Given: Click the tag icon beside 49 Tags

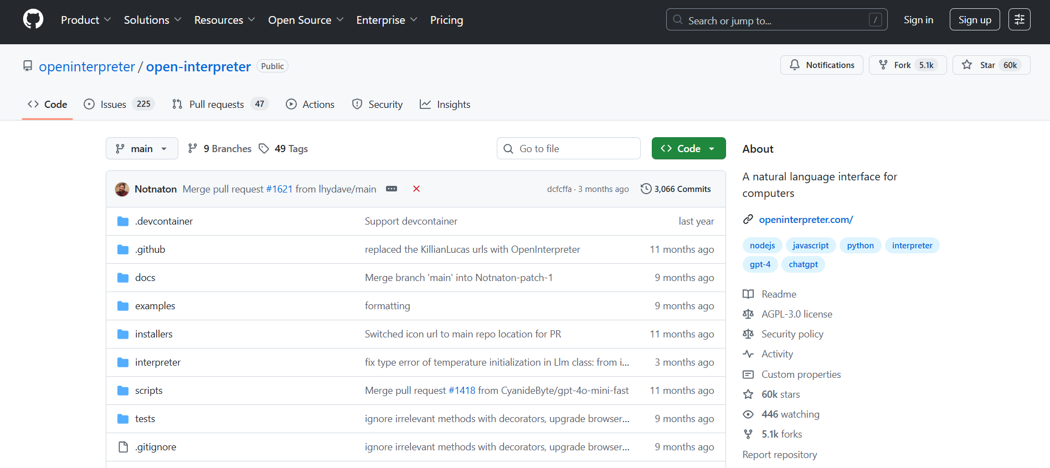Looking at the screenshot, I should coord(264,148).
